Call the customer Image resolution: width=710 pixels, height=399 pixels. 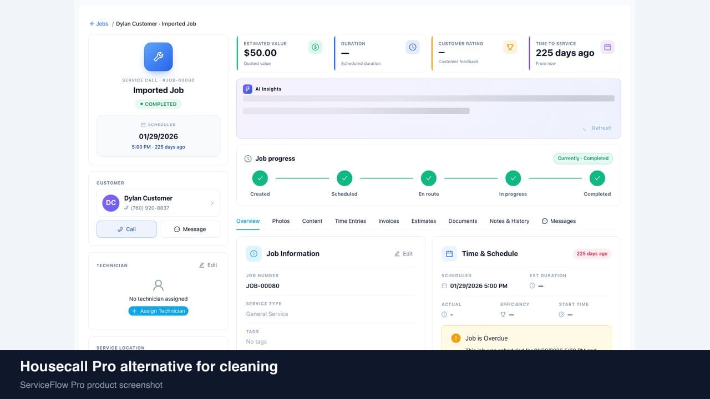[126, 229]
